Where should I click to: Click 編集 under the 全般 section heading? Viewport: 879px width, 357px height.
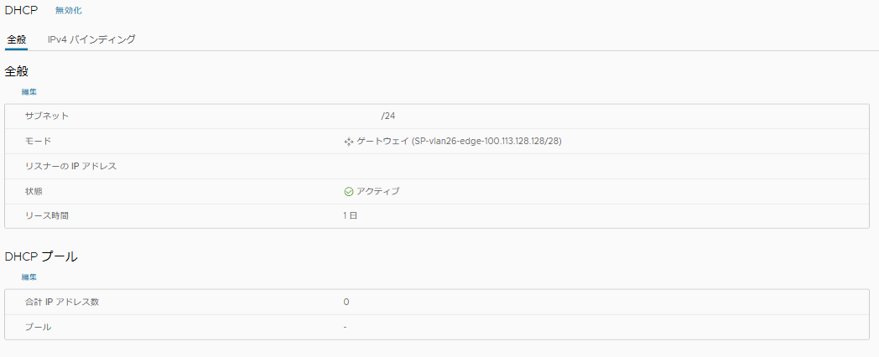[29, 91]
